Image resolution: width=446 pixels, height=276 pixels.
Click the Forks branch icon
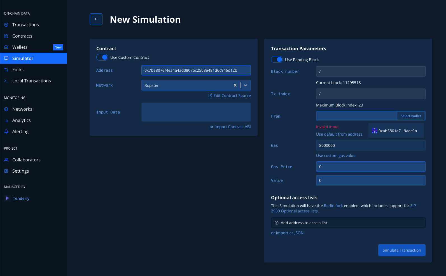coord(6,69)
